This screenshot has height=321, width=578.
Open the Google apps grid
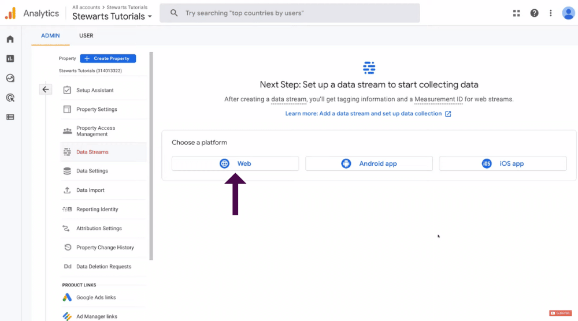(516, 13)
